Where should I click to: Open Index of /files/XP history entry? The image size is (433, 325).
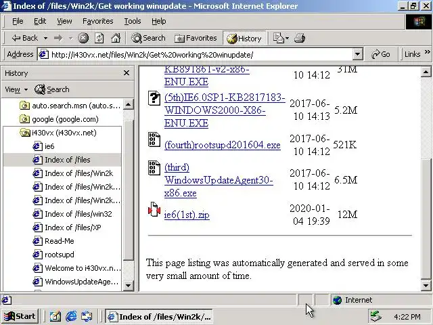click(x=67, y=227)
